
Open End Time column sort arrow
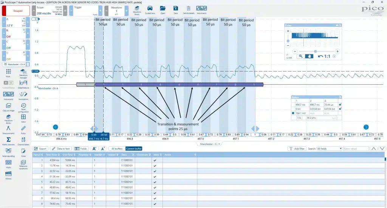tap(74, 155)
